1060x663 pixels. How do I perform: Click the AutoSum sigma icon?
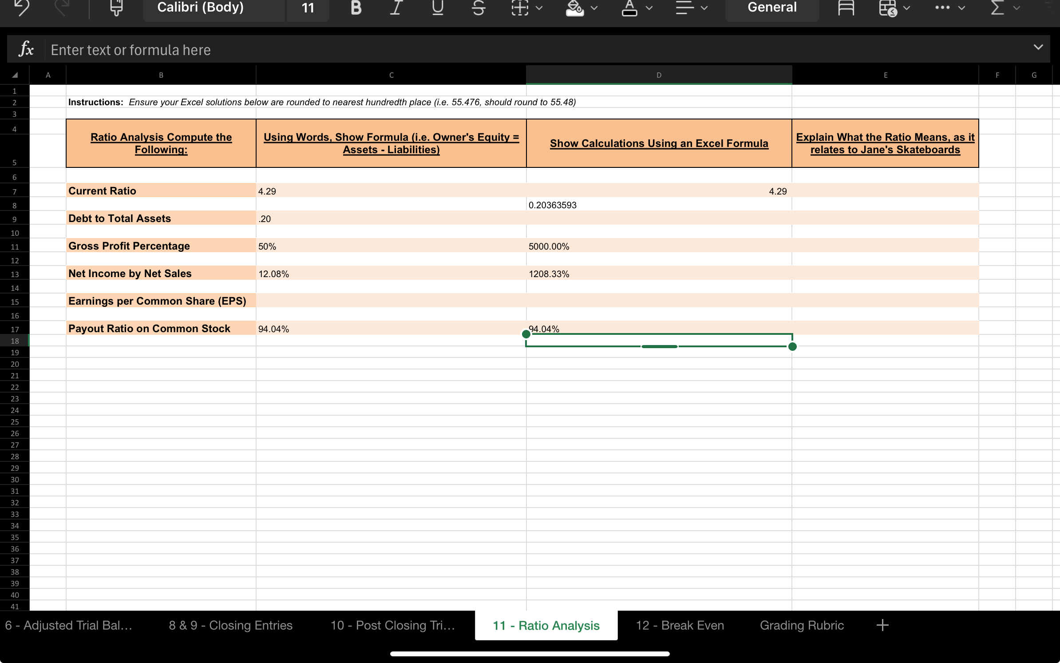click(x=997, y=8)
